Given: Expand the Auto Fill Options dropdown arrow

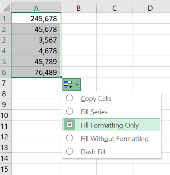Looking at the screenshot, I should pyautogui.click(x=77, y=85).
